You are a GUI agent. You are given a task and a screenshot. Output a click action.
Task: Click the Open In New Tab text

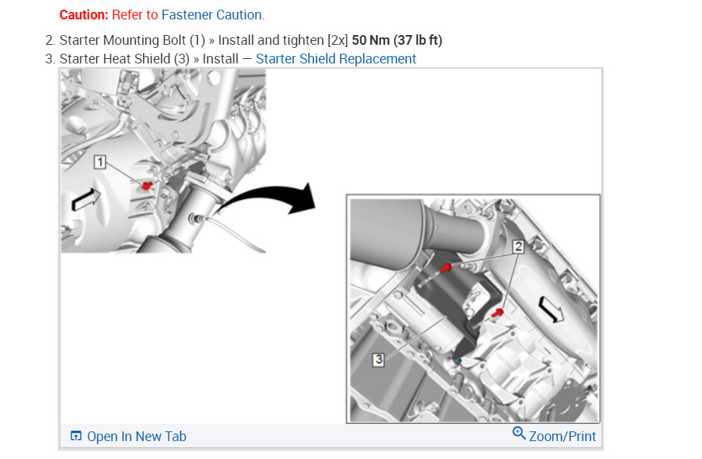(x=137, y=436)
